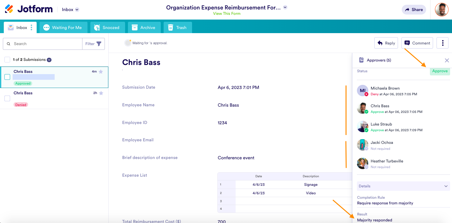Click Require response from majority text
Viewport: 452px width, 223px height.
(385, 203)
